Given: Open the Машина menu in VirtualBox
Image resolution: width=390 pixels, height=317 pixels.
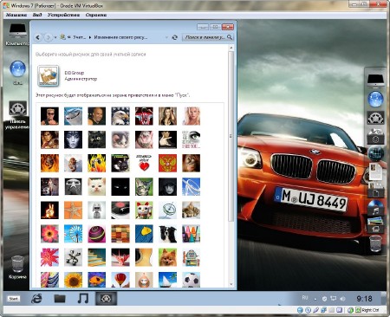Looking at the screenshot, I should tap(16, 15).
